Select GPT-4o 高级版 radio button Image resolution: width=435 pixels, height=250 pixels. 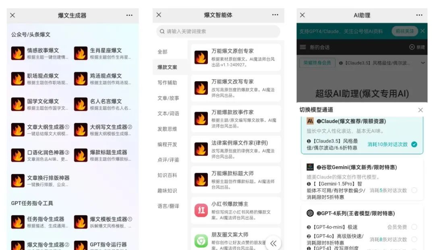pos(414,239)
